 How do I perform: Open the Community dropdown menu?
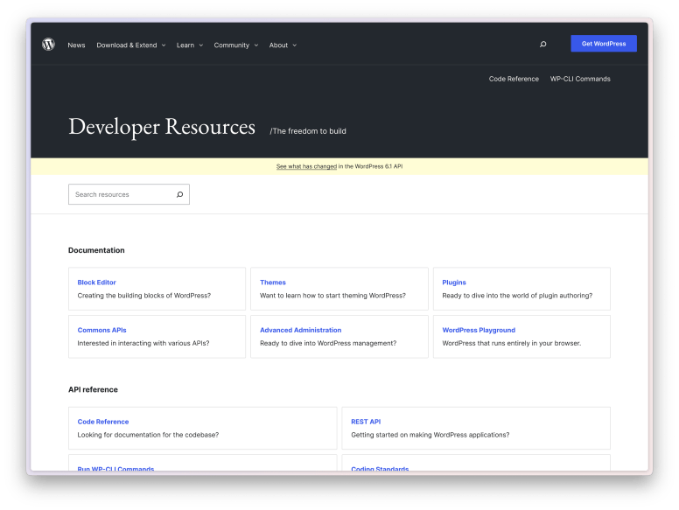235,45
